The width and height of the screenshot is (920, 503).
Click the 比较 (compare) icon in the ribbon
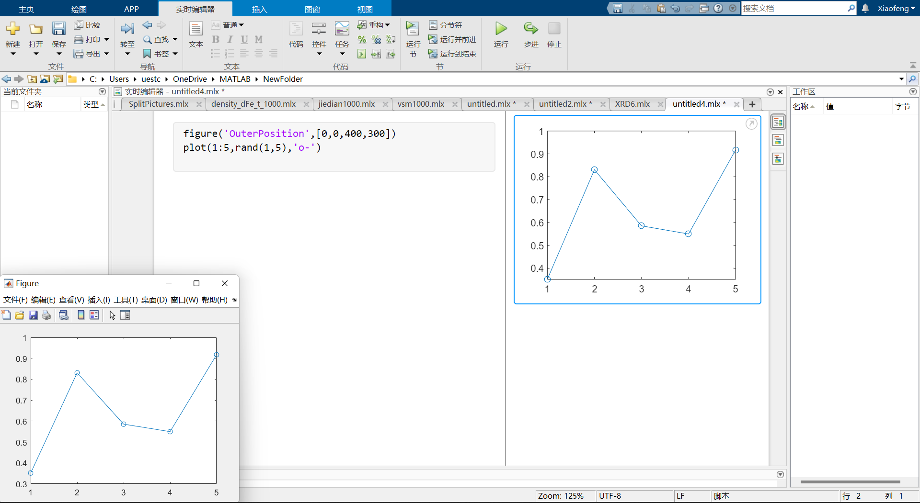click(x=79, y=25)
